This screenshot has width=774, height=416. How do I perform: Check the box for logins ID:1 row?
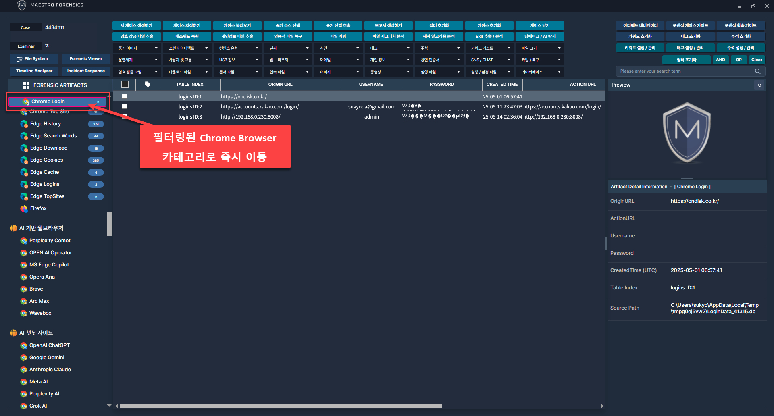click(125, 96)
